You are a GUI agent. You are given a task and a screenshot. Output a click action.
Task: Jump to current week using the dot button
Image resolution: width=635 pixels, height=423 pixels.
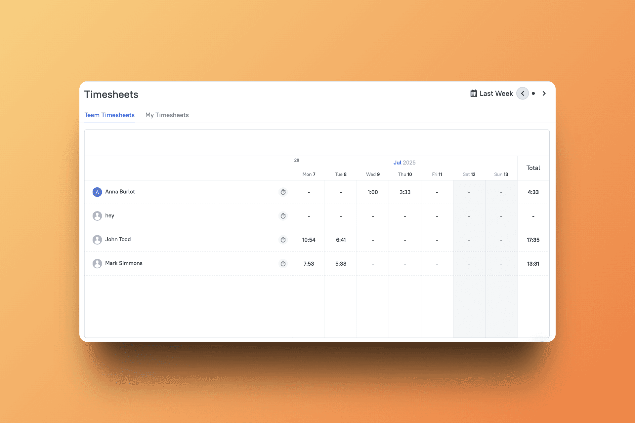533,94
